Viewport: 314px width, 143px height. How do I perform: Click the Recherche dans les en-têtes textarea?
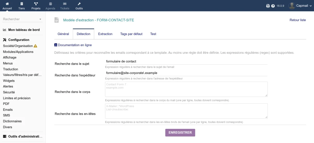(186, 111)
